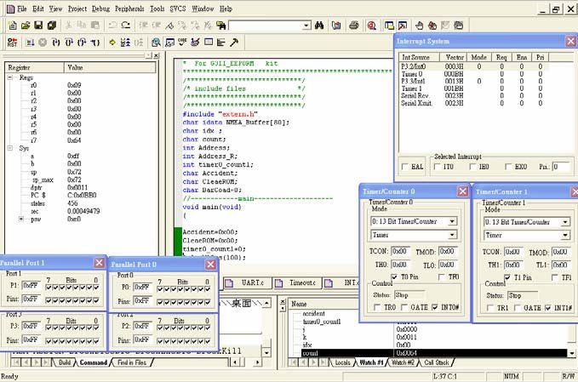The width and height of the screenshot is (578, 382).
Task: Enable the EAL checkbox
Action: click(x=404, y=167)
